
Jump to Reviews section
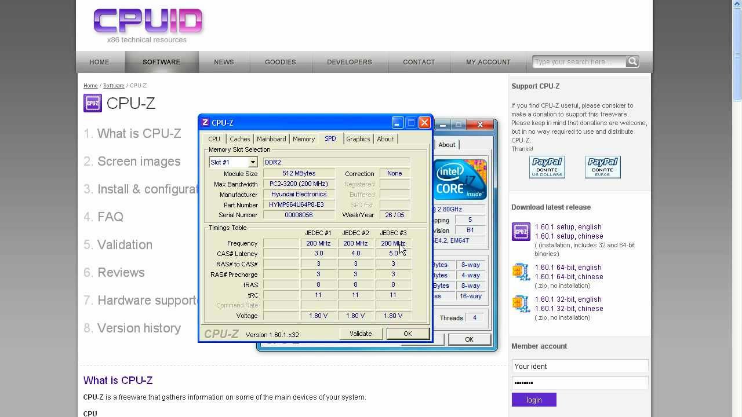[x=121, y=273]
